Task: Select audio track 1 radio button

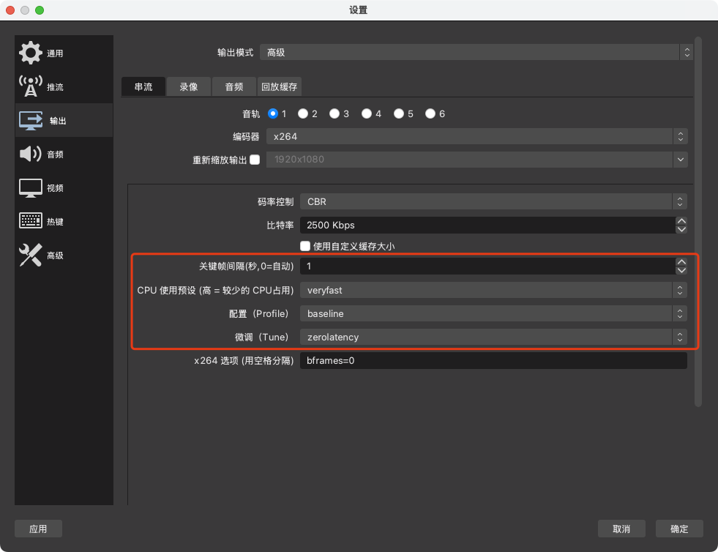Action: tap(273, 113)
